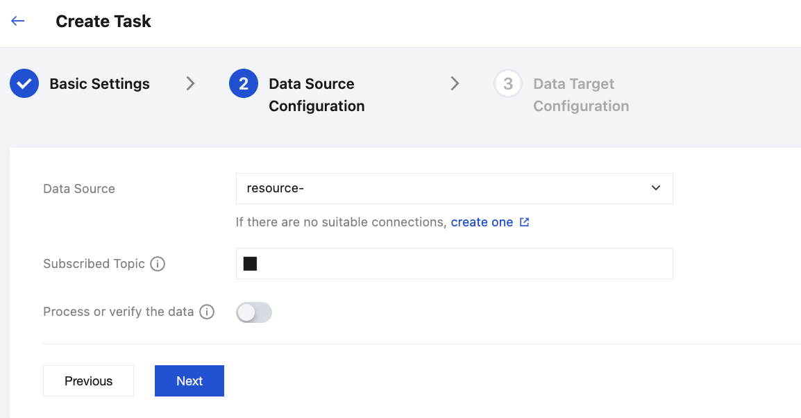Click the external link icon after create one
This screenshot has height=418, width=801.
[525, 222]
